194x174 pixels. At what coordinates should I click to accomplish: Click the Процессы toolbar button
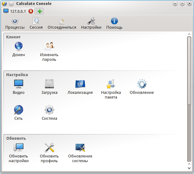[15, 23]
